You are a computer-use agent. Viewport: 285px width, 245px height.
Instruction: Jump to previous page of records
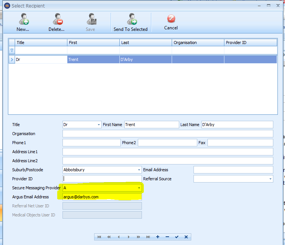coord(109,237)
